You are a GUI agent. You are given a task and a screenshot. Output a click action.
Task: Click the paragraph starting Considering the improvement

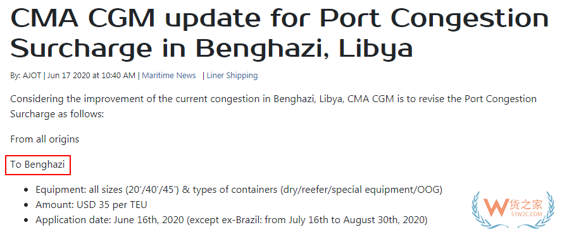point(273,107)
